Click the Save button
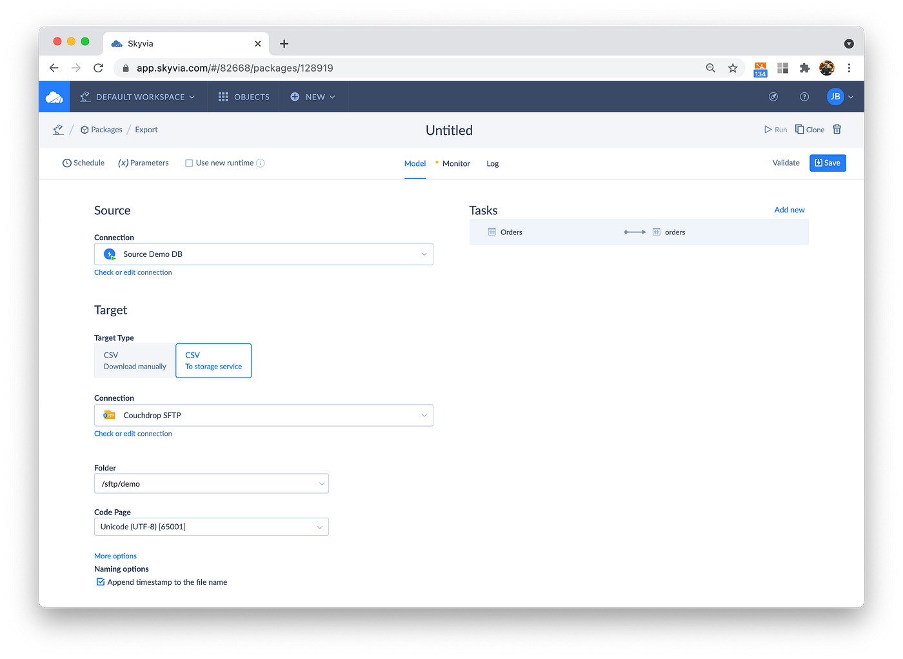Viewport: 903px width, 659px height. coord(828,163)
